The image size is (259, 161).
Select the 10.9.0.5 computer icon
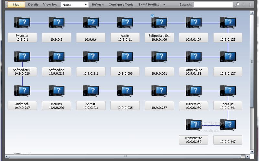[56, 23]
